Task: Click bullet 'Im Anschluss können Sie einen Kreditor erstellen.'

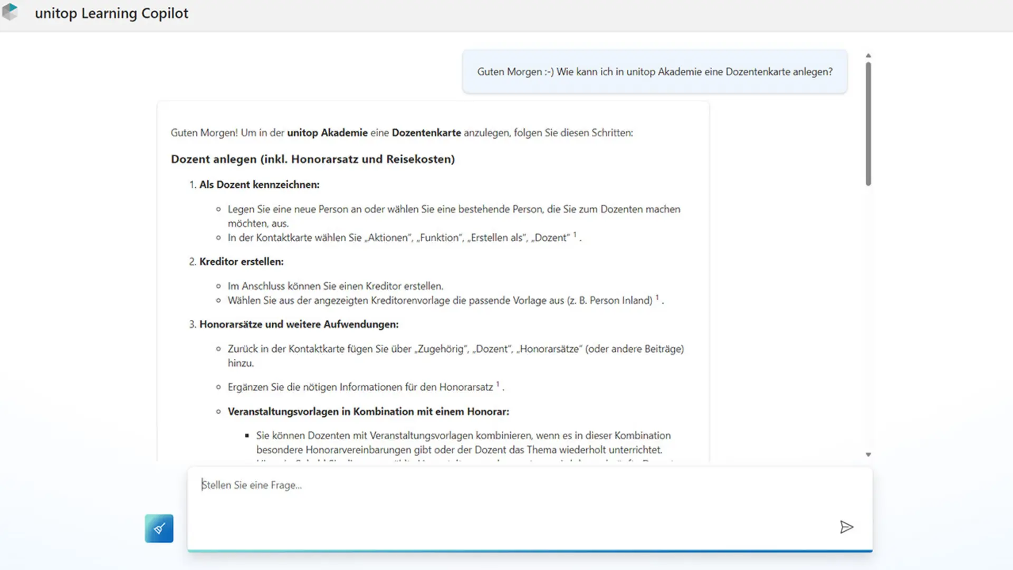Action: (336, 286)
